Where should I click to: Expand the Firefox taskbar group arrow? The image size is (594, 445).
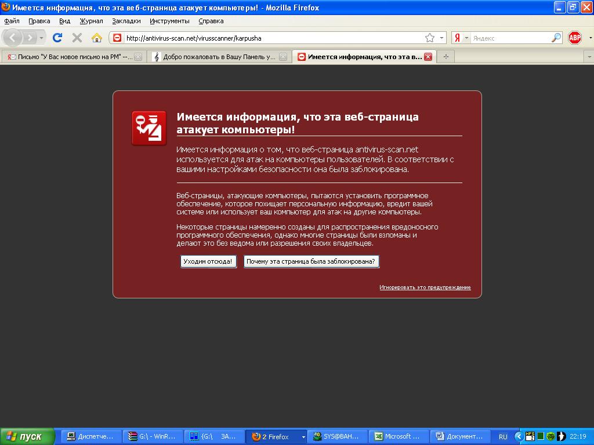[303, 437]
